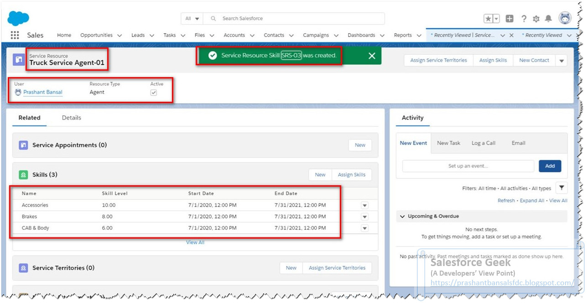This screenshot has width=587, height=303.
Task: Click the search magnifier icon
Action: (213, 19)
